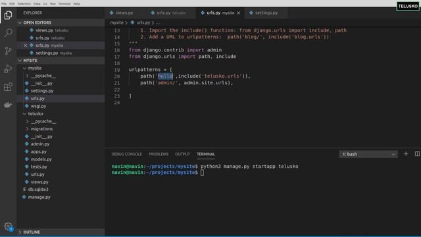Open settings.py mysite in Open Editors
Screen dimensions: 421x237
point(53,53)
